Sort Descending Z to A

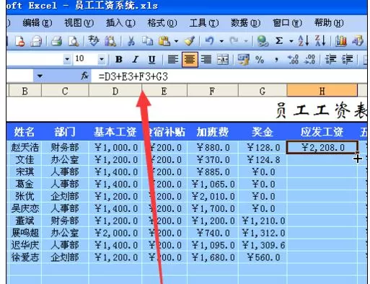320,41
